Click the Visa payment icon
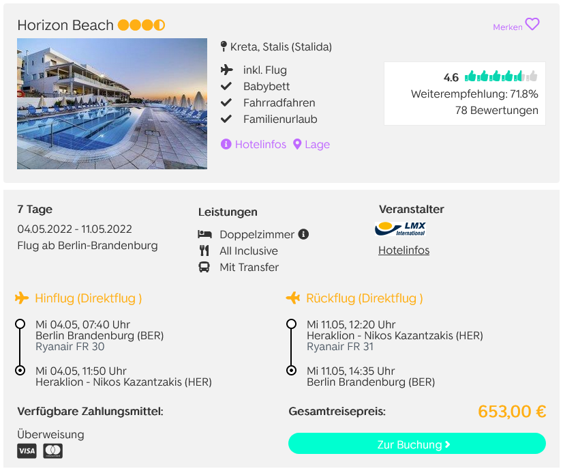The image size is (563, 471). [27, 451]
